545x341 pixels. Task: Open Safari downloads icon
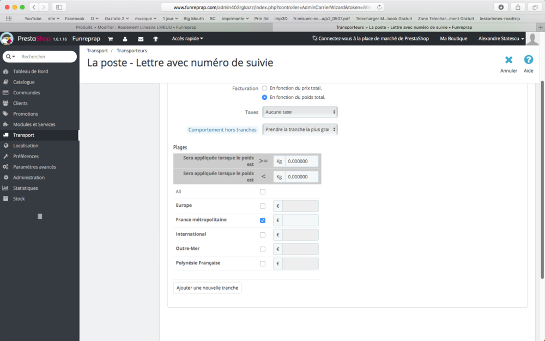coord(501,7)
